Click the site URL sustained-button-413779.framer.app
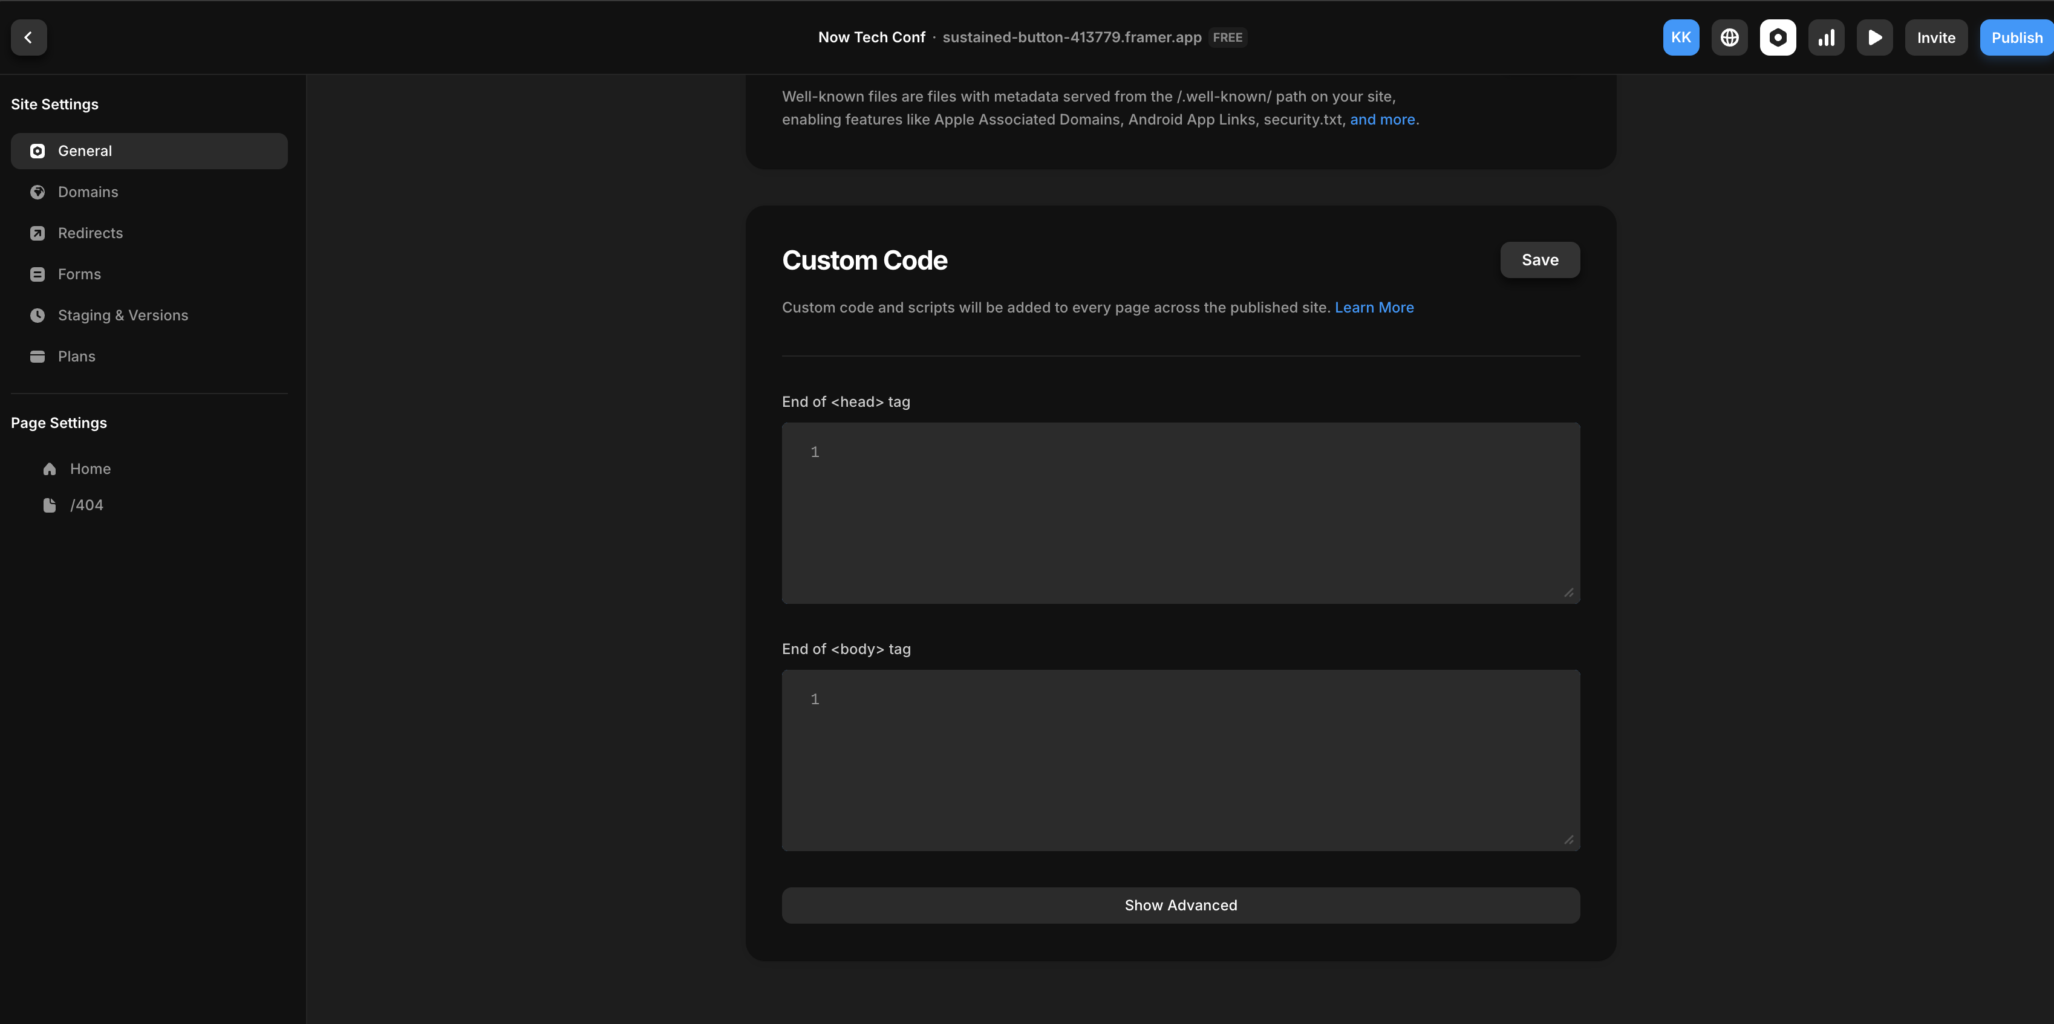The height and width of the screenshot is (1024, 2054). coord(1072,37)
